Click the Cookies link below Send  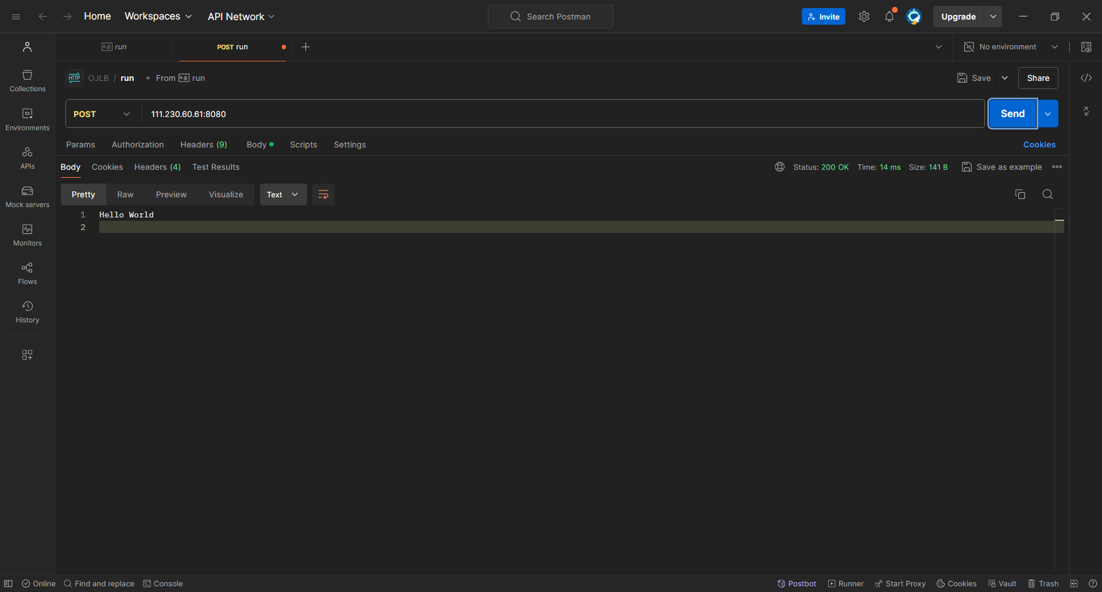pos(1039,145)
